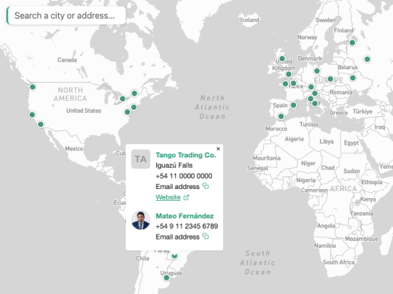
Task: Select marker on the United Kingdom
Action: point(282,59)
